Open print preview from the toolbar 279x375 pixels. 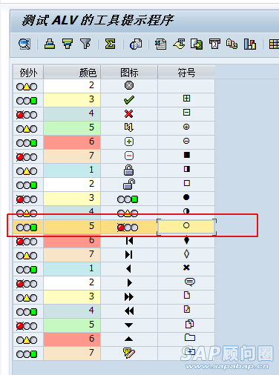(136, 44)
